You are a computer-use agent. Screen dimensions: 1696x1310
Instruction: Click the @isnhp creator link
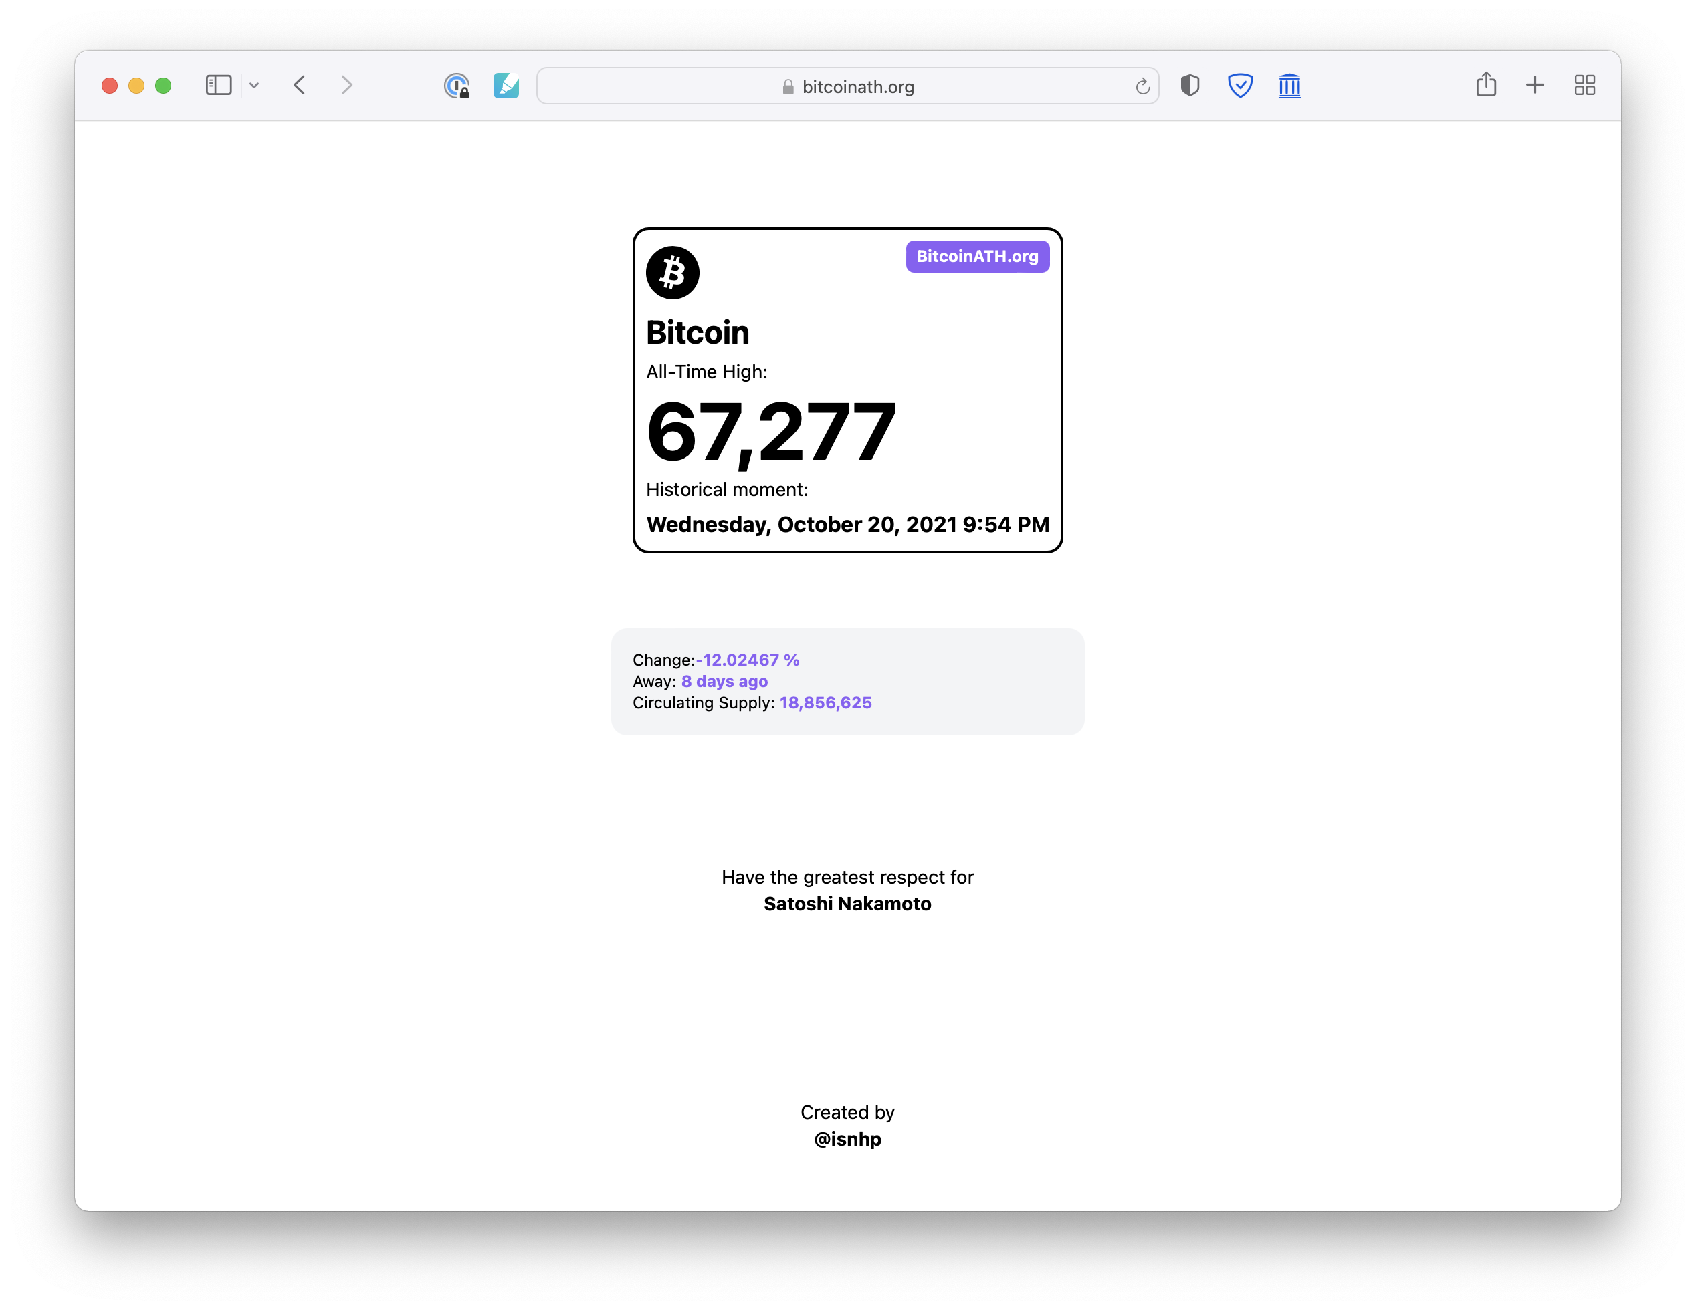coord(847,1138)
